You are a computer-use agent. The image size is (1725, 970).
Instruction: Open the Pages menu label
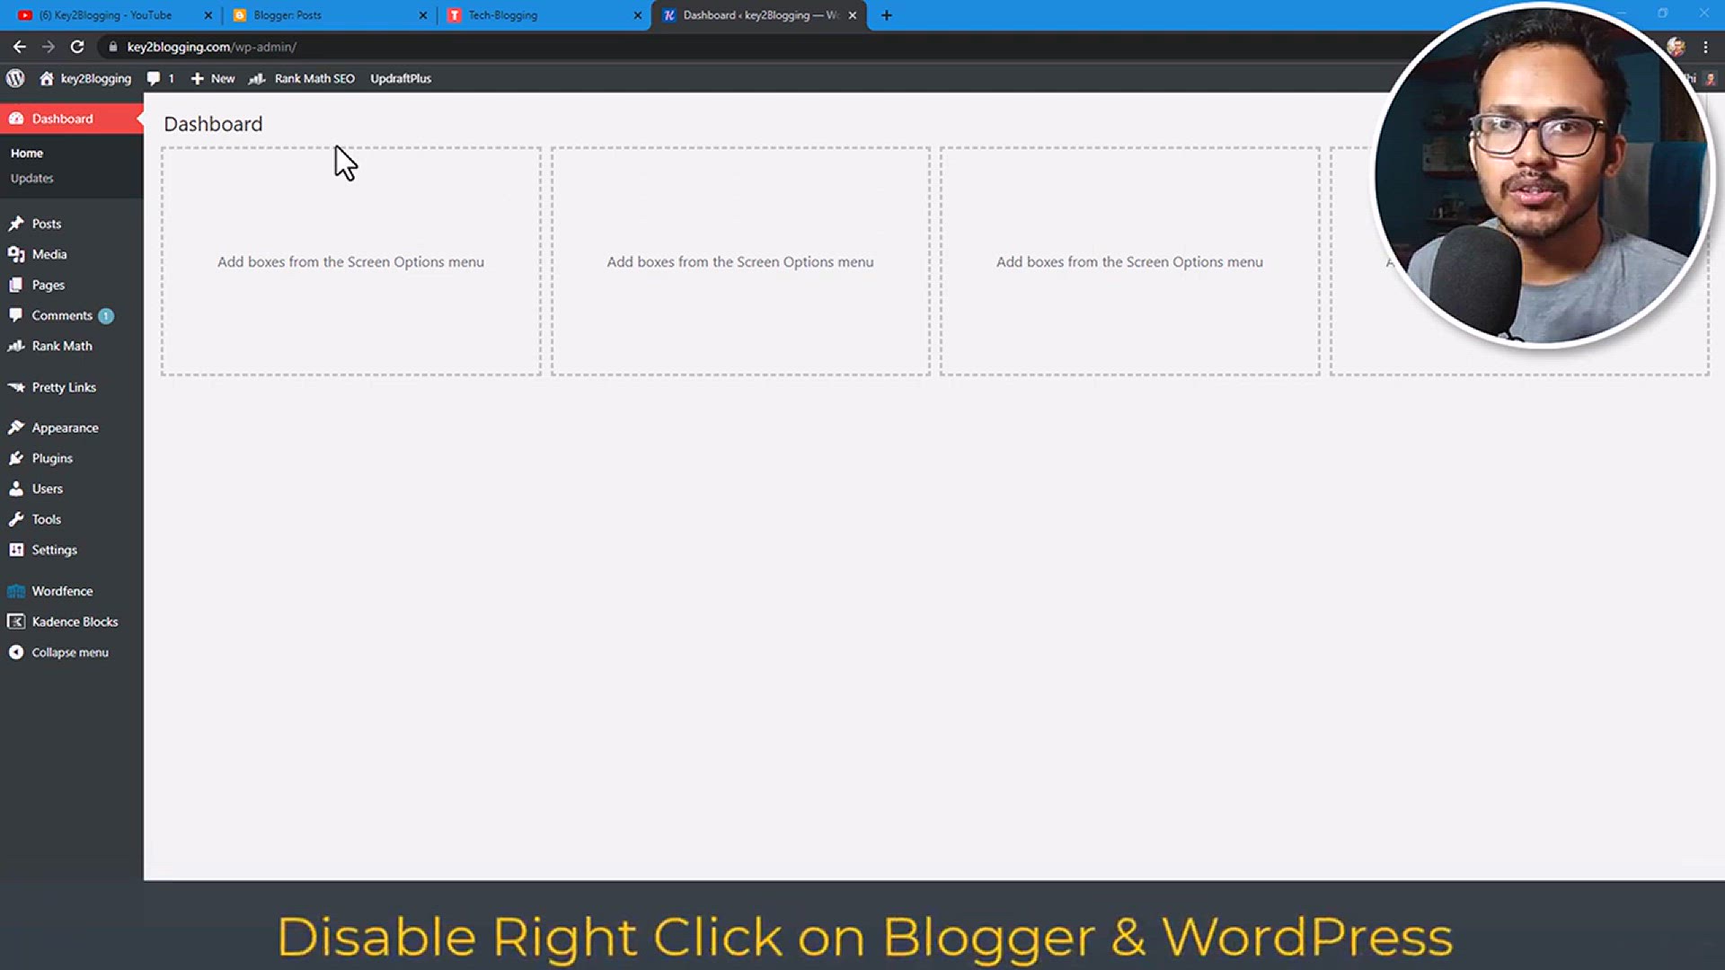click(x=49, y=285)
